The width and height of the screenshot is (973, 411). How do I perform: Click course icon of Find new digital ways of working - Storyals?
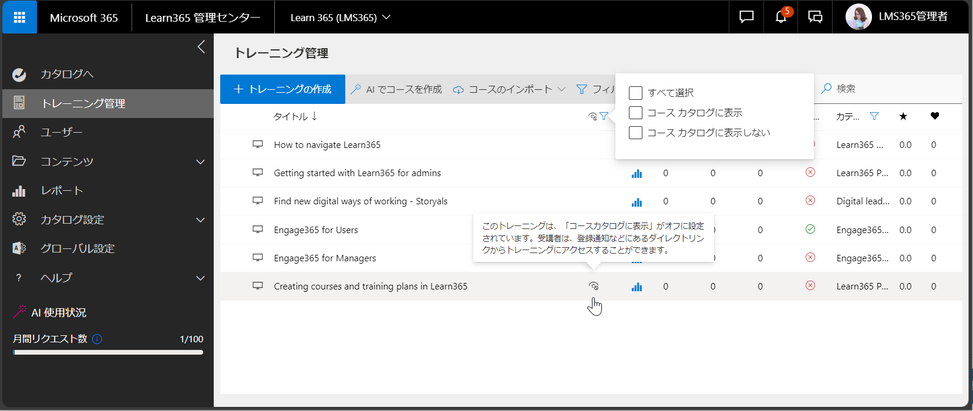[x=258, y=201]
